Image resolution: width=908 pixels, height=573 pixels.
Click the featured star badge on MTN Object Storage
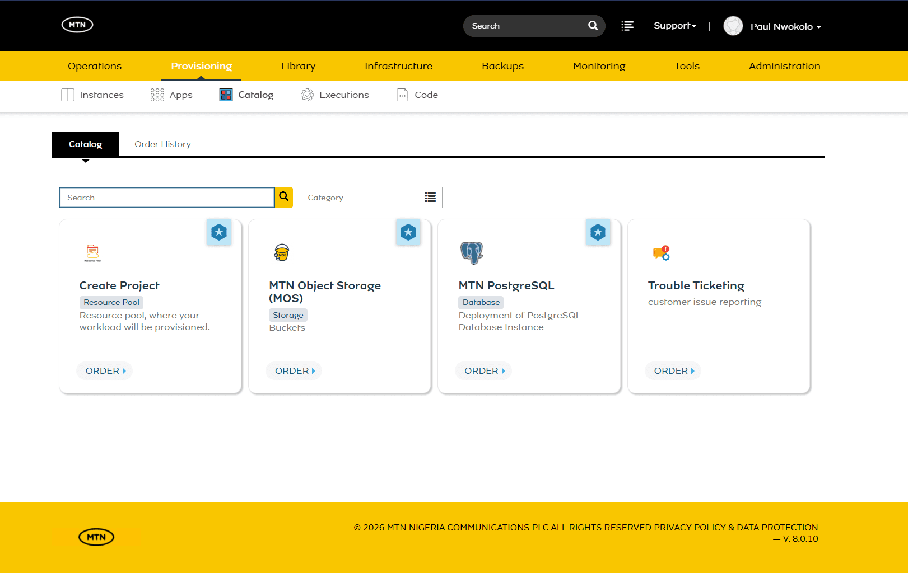click(408, 232)
